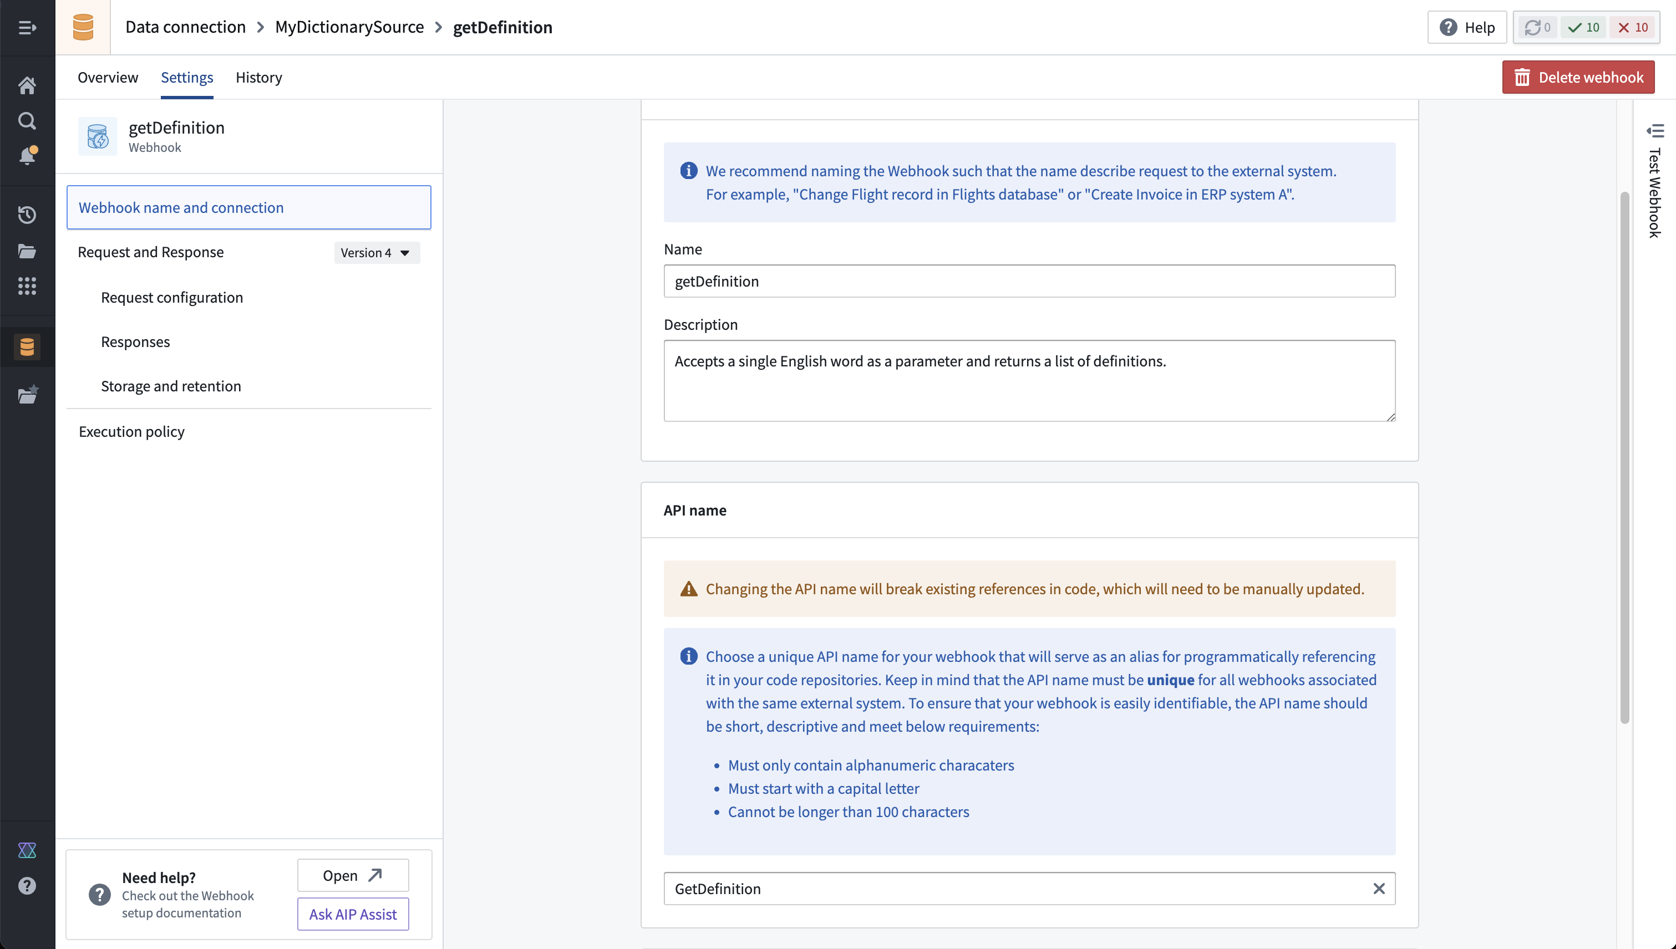The width and height of the screenshot is (1676, 949).
Task: Click the AIP logo icon in sidebar
Action: [x=27, y=850]
